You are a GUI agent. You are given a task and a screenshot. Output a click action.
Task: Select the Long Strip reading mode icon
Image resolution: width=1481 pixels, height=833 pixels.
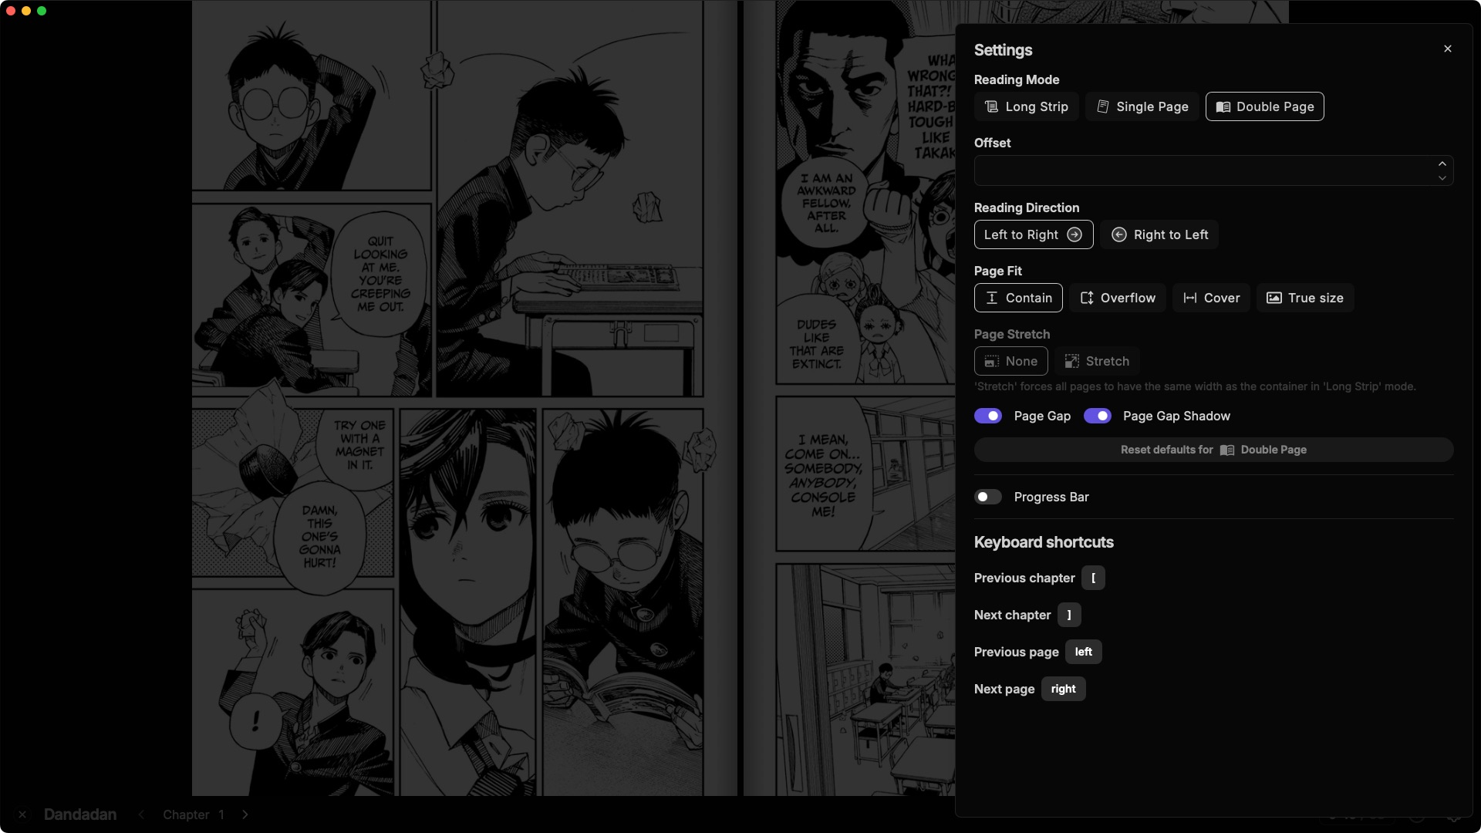[991, 106]
